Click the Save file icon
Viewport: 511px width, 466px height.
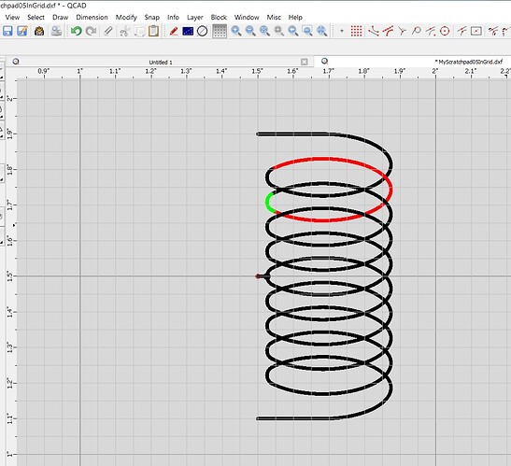[7, 31]
